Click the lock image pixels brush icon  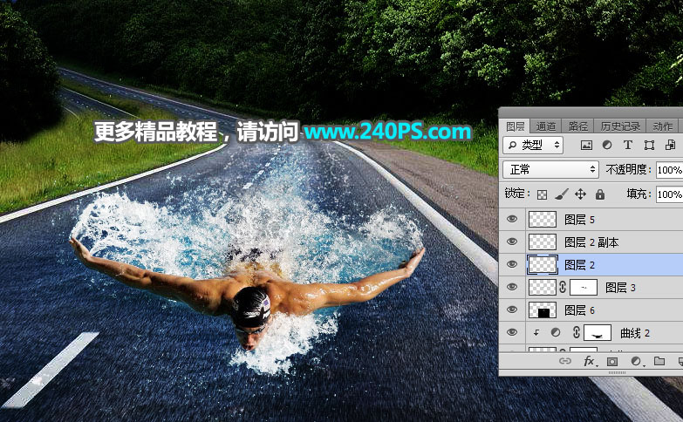tap(562, 194)
